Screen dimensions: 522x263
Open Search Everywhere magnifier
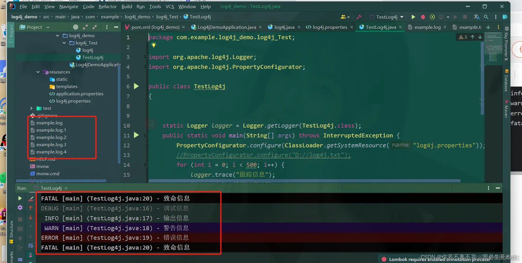[x=486, y=17]
